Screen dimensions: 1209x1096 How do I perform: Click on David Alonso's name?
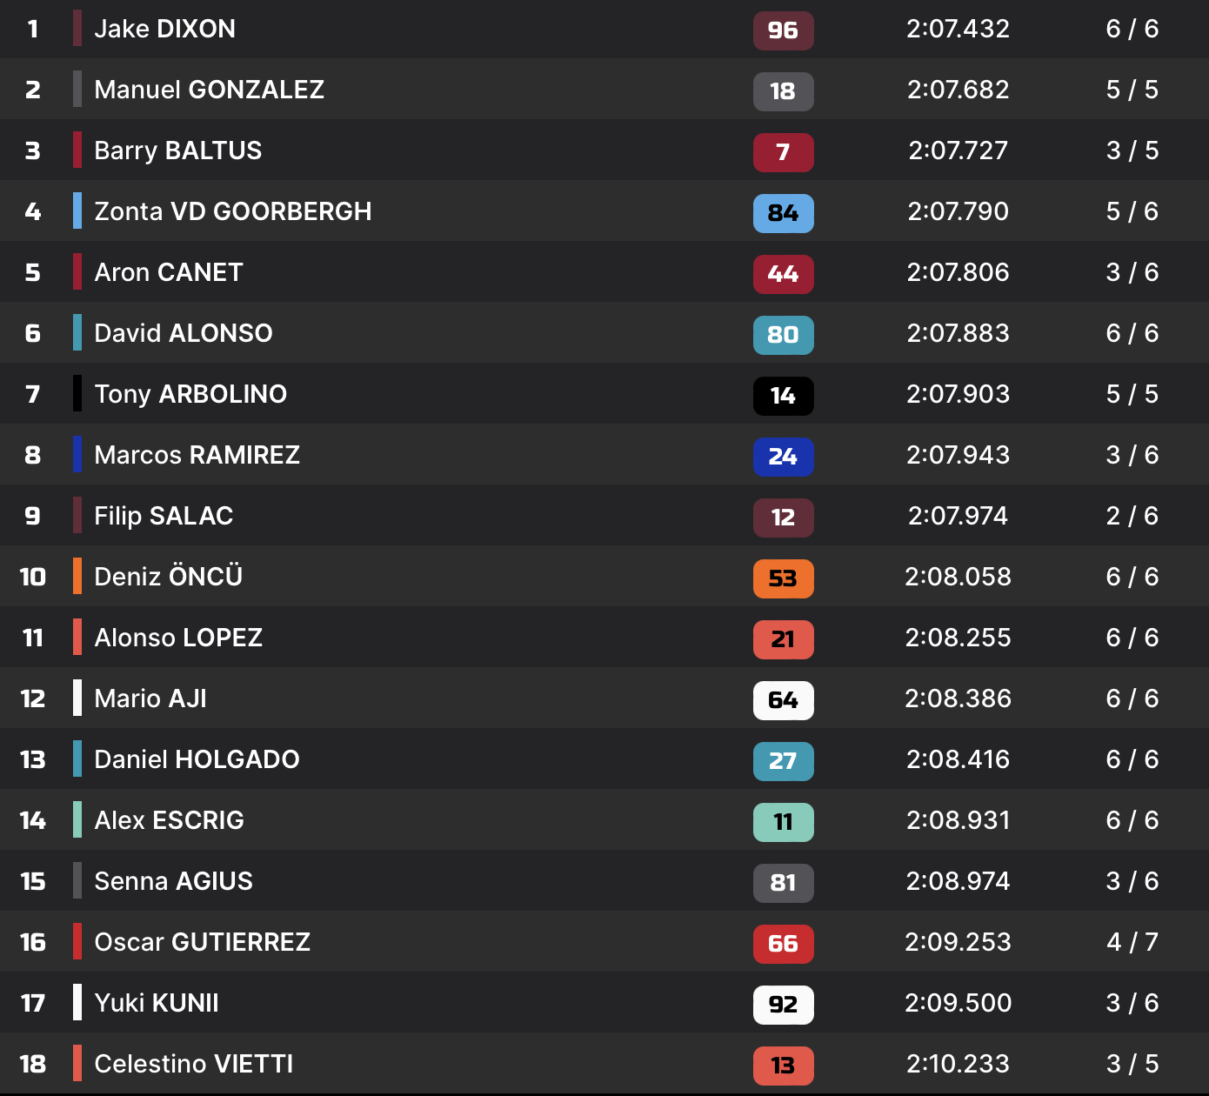pos(183,333)
